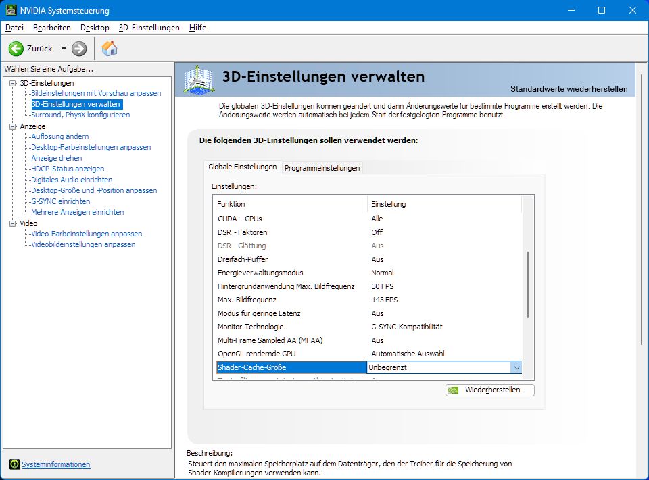Open back history dropdown arrow next to Zurück
649x480 pixels.
point(64,49)
